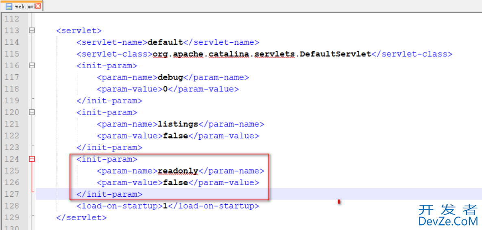This screenshot has height=230, width=482.
Task: Click line number 118 in margin
Action: (x=12, y=89)
